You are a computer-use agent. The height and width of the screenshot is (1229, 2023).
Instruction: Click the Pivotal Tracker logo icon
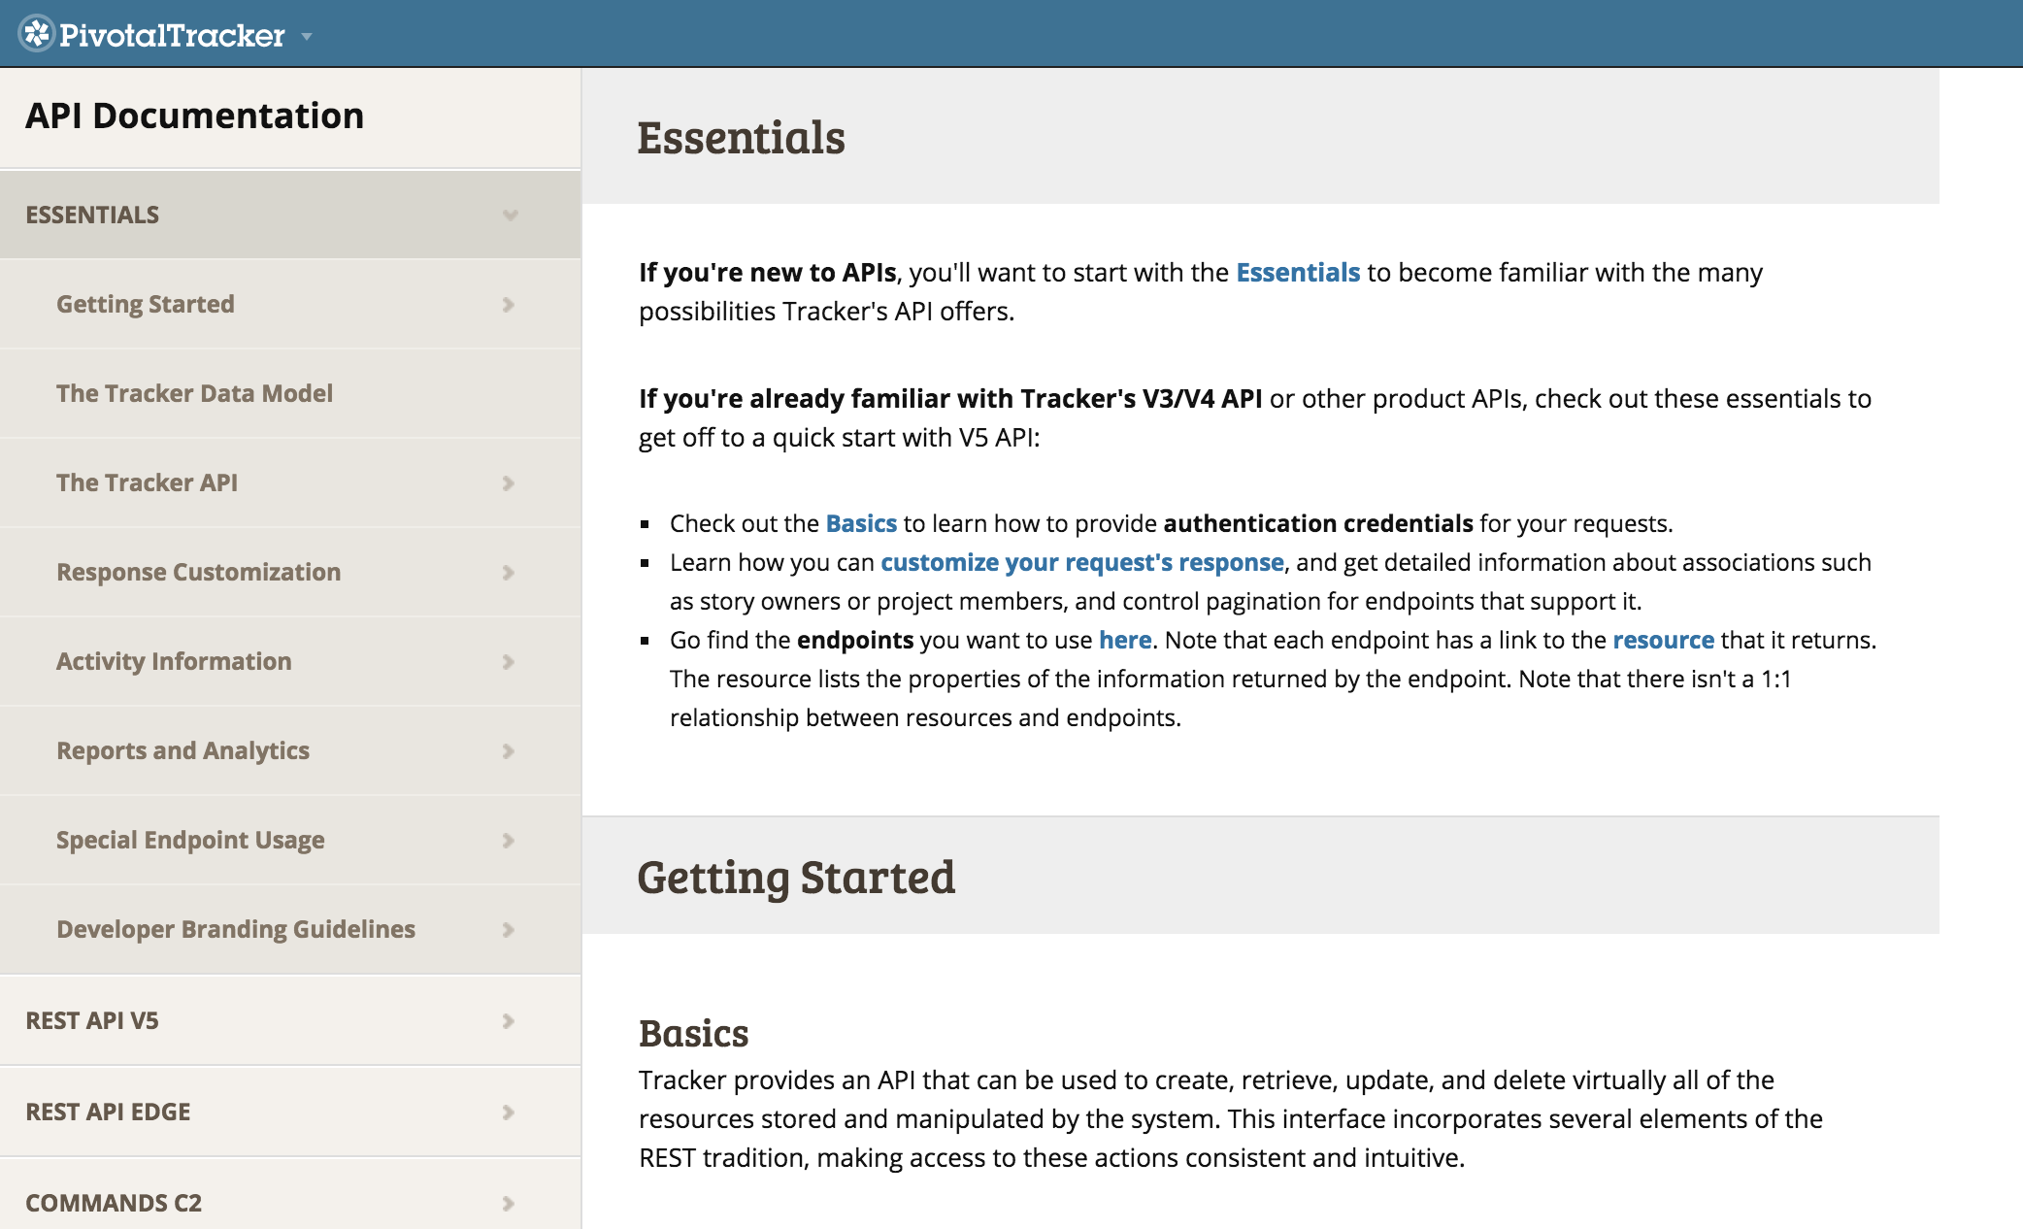[37, 34]
